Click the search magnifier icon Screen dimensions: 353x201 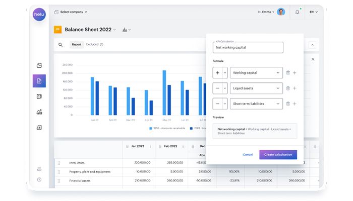pos(61,44)
